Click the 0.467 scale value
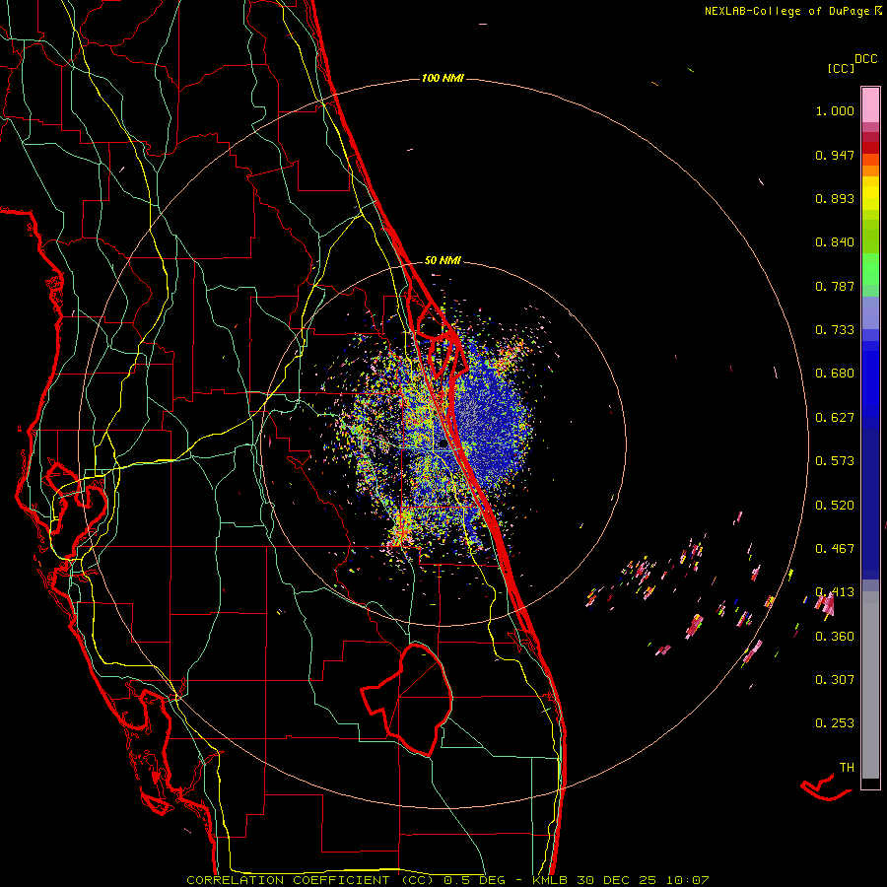 tap(835, 549)
